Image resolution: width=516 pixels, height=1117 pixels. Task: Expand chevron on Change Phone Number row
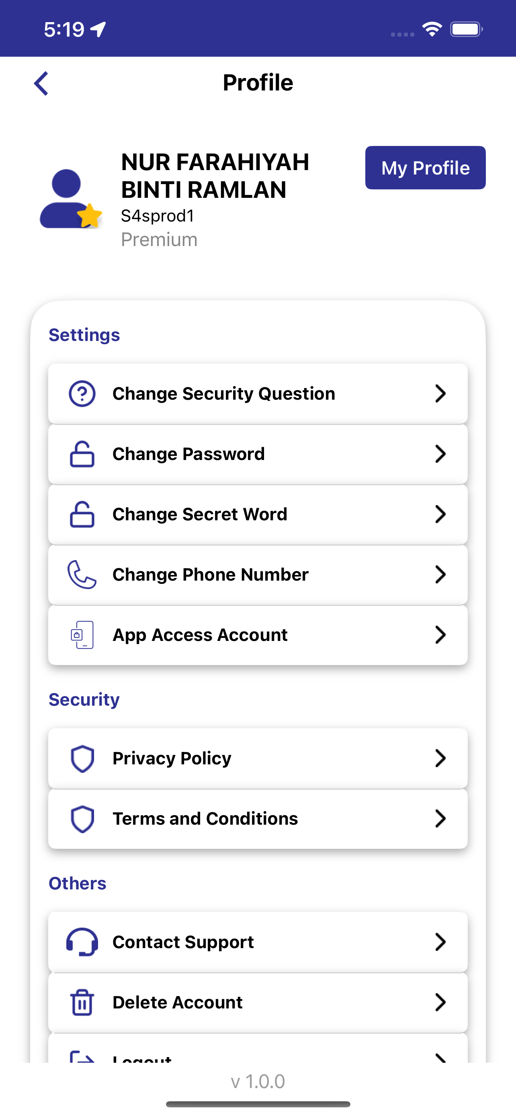coord(440,575)
